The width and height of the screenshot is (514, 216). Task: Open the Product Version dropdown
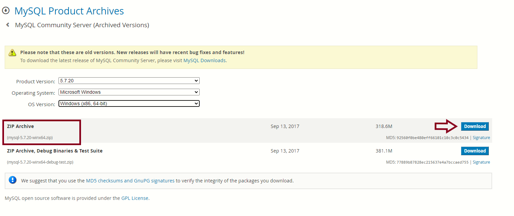click(x=129, y=81)
